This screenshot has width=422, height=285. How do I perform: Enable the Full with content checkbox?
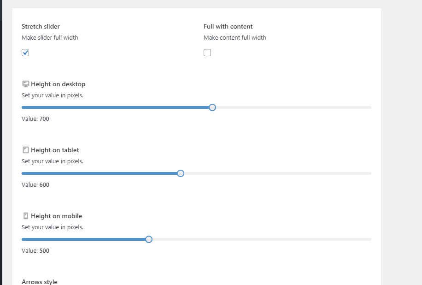(x=207, y=53)
